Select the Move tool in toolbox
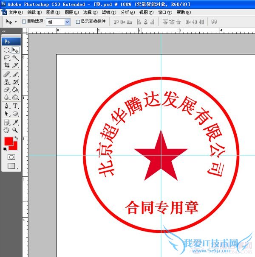The height and width of the screenshot is (257, 255). (15, 50)
